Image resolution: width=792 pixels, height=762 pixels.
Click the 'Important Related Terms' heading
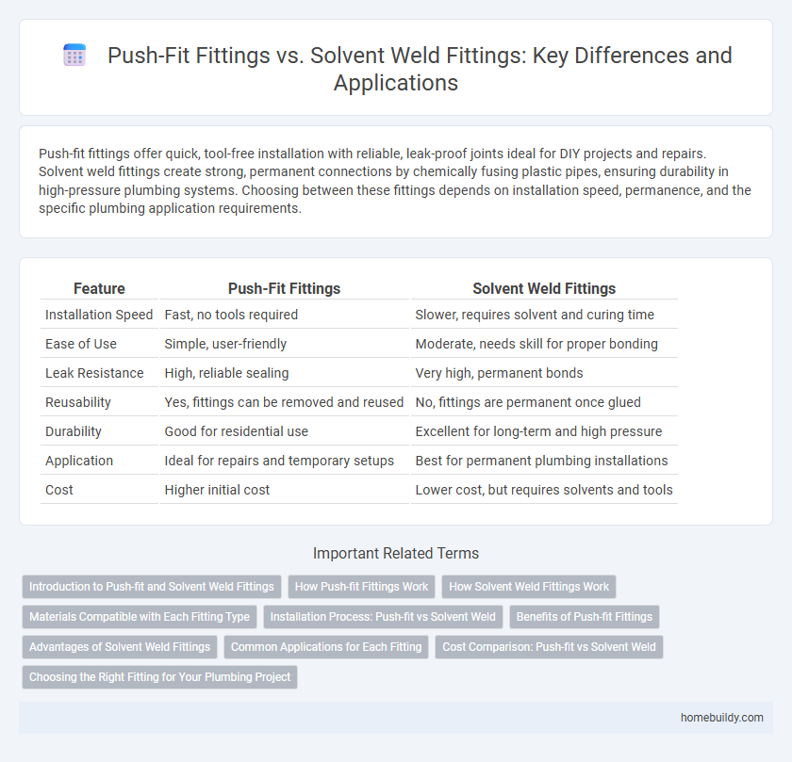click(x=395, y=553)
